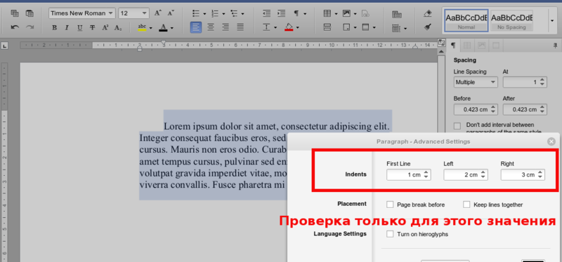
Task: Click the paragraph line spacing icon
Action: (266, 27)
